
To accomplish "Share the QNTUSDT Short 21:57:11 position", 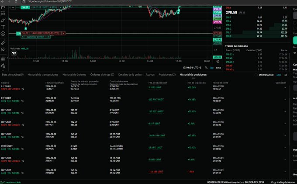I will coord(23,161).
